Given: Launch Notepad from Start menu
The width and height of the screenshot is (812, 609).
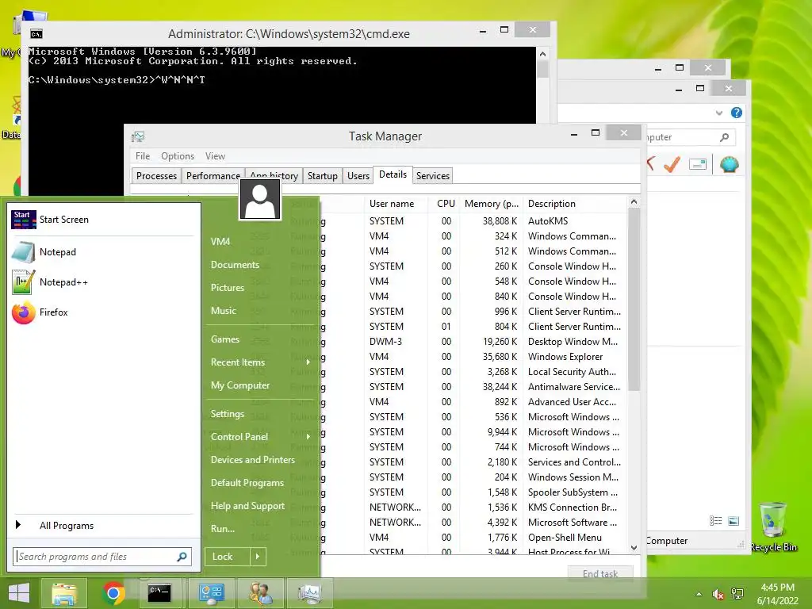Looking at the screenshot, I should click(102, 252).
